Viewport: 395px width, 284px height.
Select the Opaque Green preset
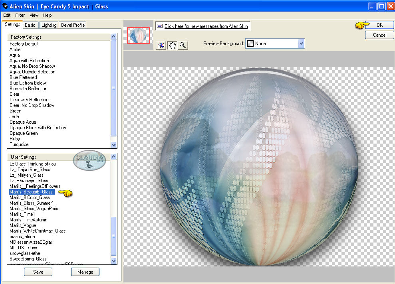(x=24, y=133)
